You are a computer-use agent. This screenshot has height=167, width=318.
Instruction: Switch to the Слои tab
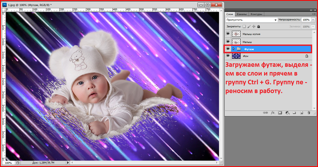click(x=230, y=14)
